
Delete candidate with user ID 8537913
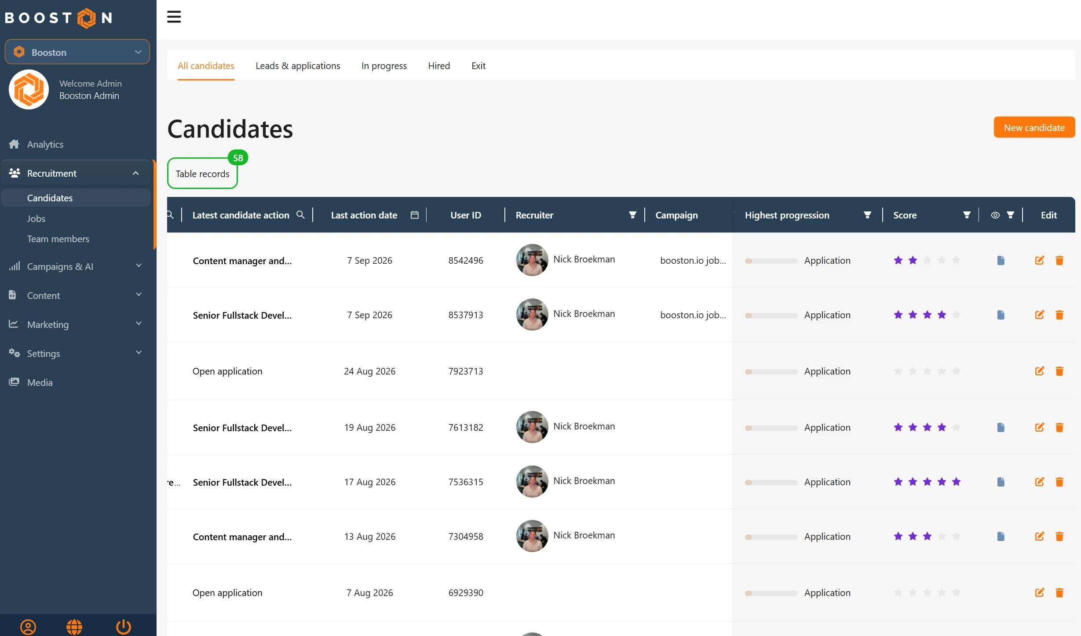click(1059, 315)
